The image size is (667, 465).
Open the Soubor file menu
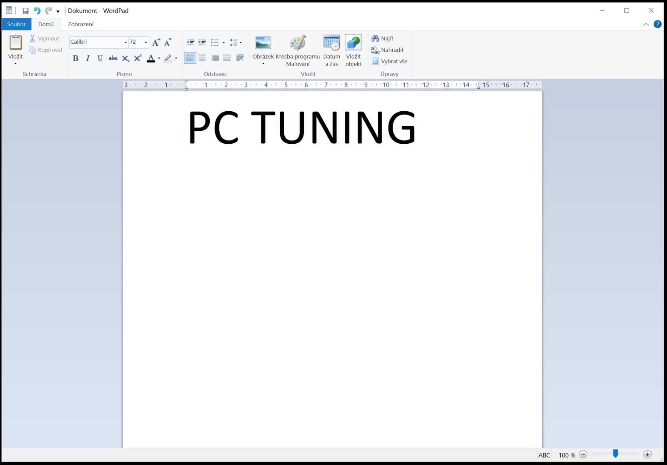(x=16, y=24)
